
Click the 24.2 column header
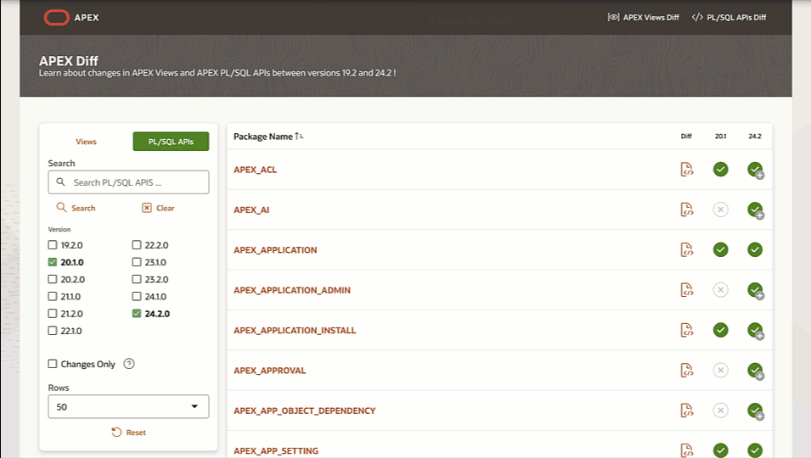pyautogui.click(x=755, y=137)
